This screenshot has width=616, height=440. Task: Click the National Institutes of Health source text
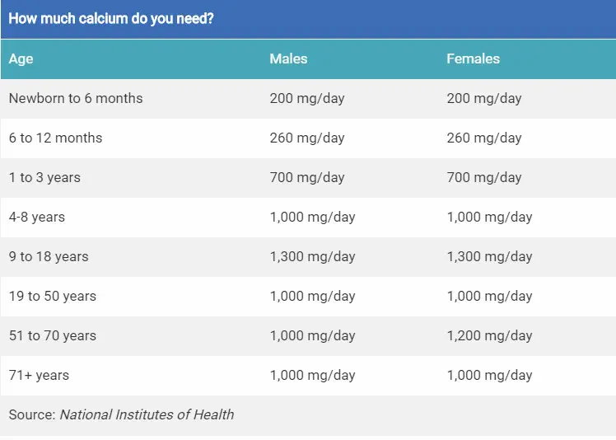(x=147, y=415)
